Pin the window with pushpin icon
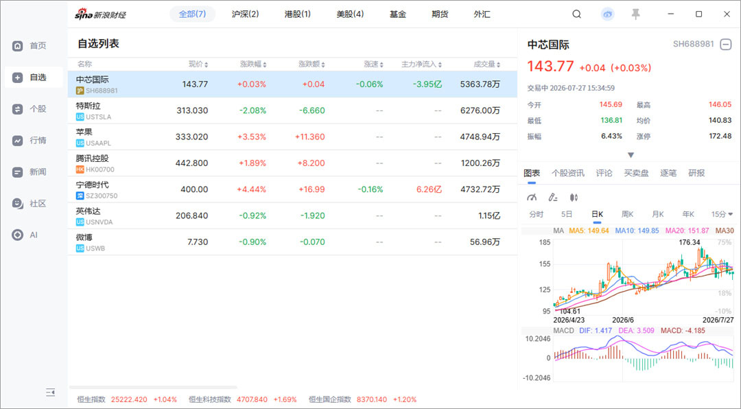741x409 pixels. [636, 14]
